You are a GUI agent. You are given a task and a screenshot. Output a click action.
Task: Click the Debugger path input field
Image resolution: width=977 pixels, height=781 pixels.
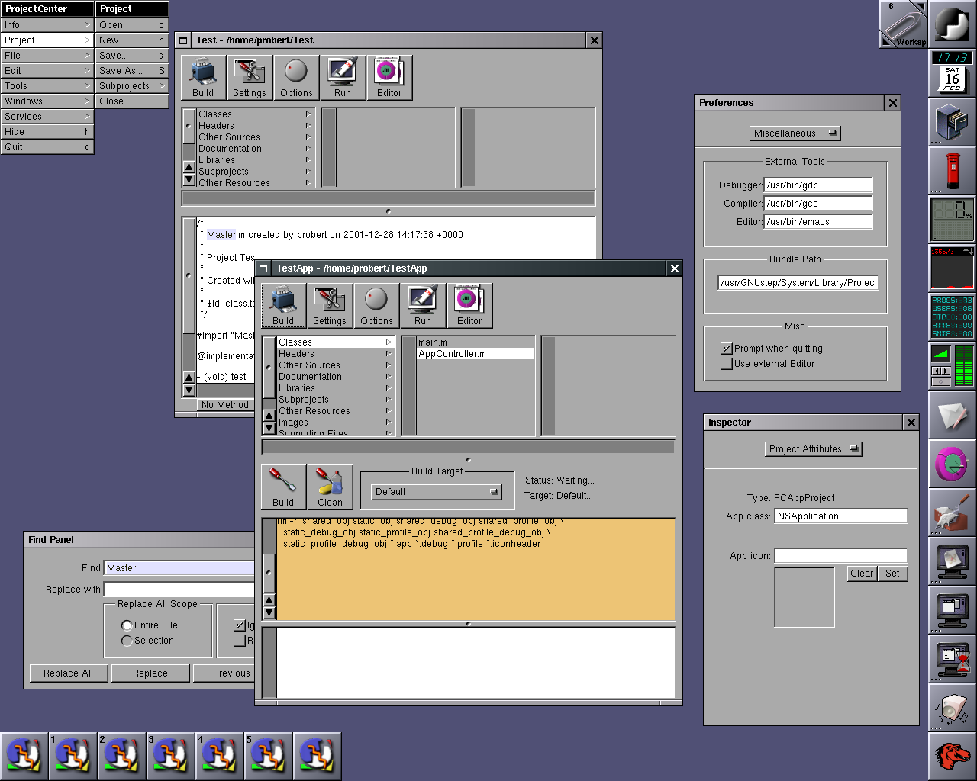tap(817, 185)
